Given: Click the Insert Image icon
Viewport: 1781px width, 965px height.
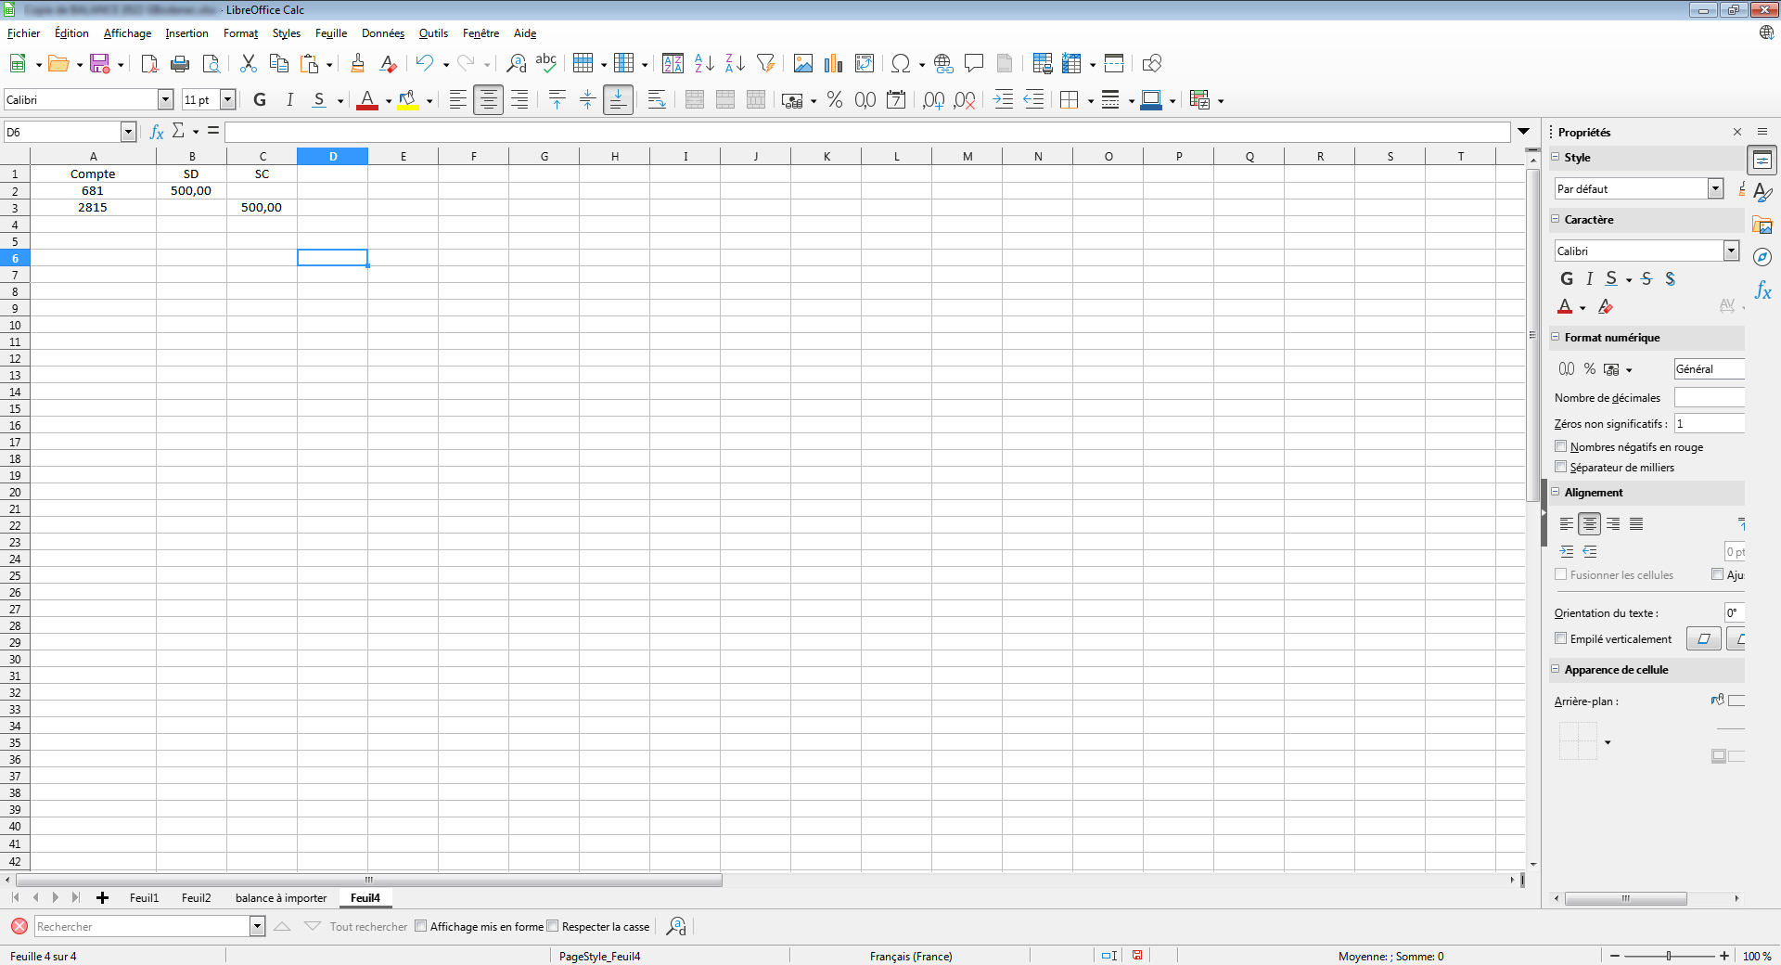Looking at the screenshot, I should [802, 63].
